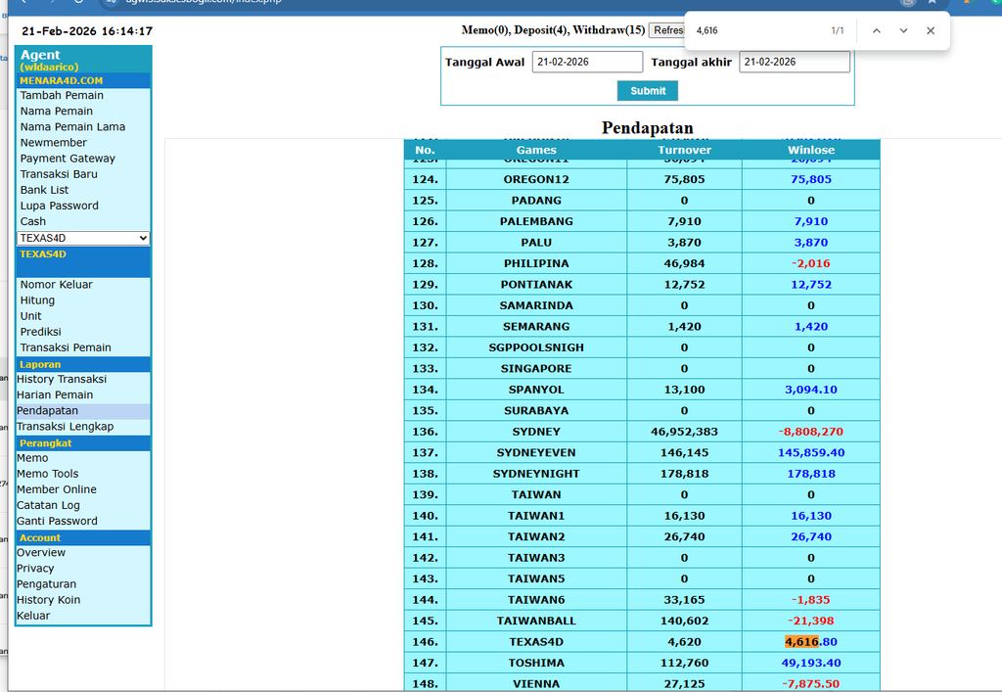The height and width of the screenshot is (692, 1002).
Task: Click the highlighted TEXAS4D winlose 4,616.80
Action: pos(811,641)
